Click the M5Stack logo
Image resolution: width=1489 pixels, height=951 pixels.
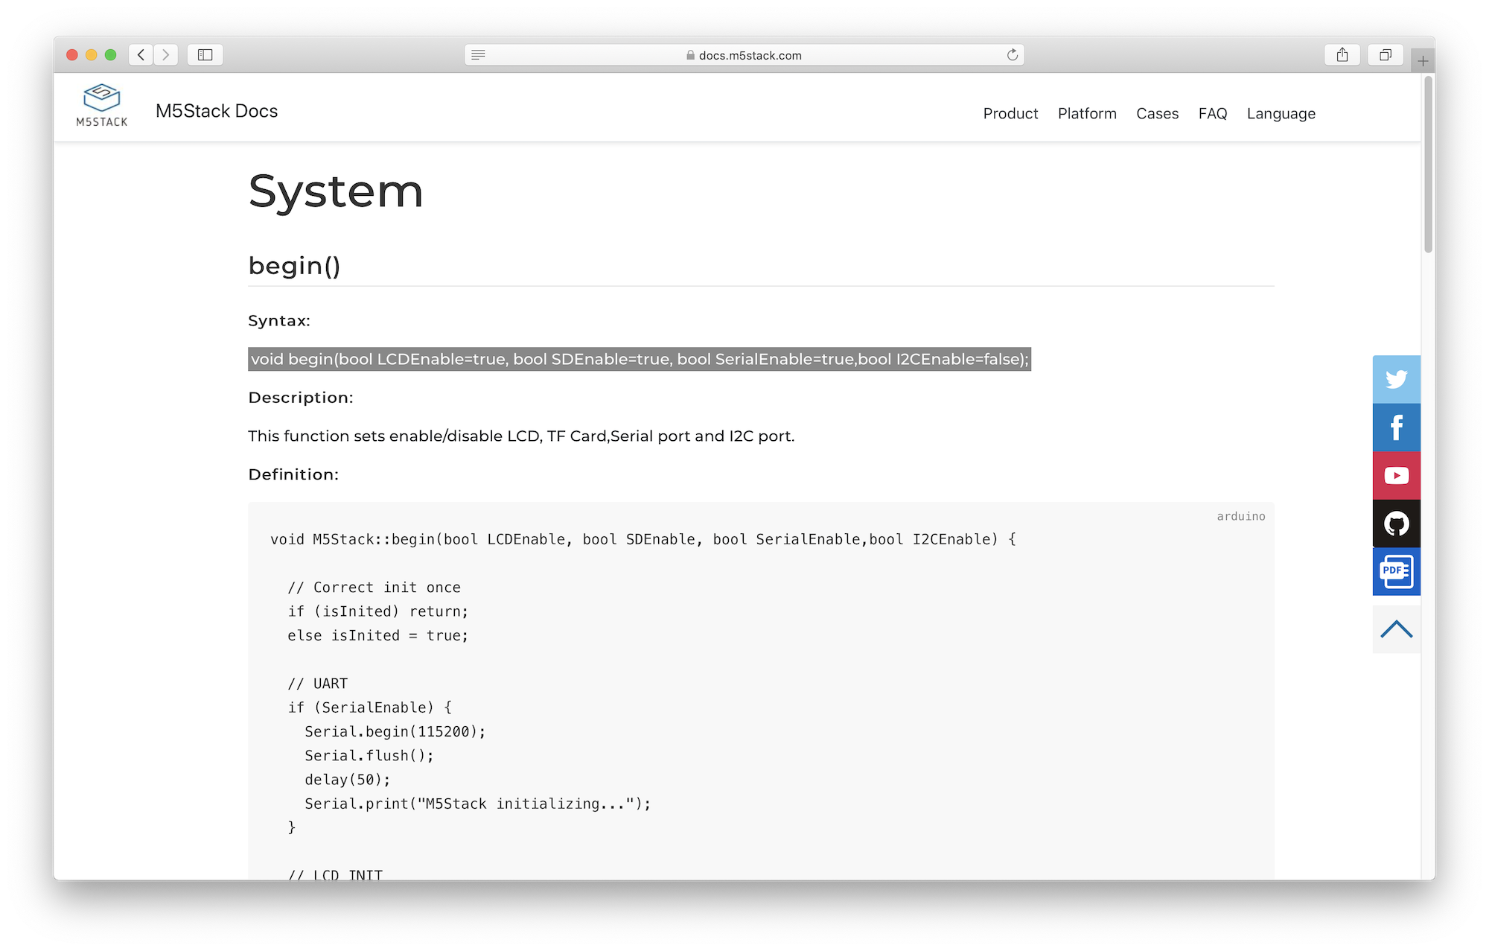[102, 106]
